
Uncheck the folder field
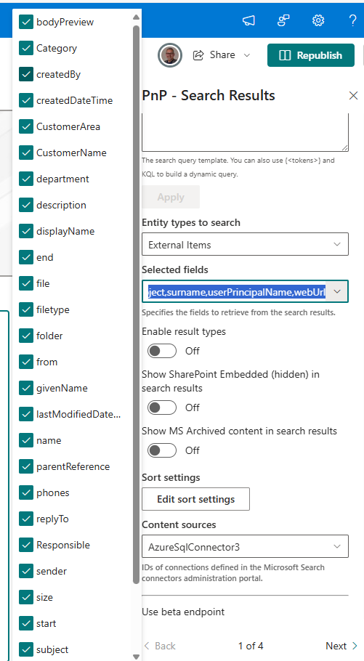tap(26, 336)
